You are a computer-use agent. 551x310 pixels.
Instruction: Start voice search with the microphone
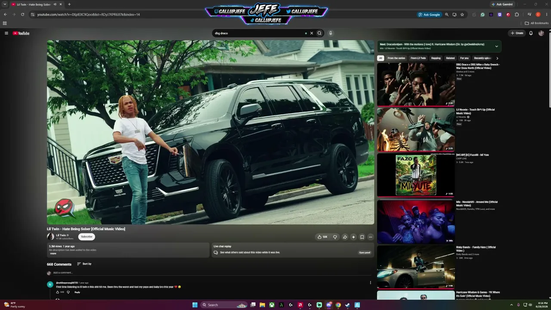331,33
